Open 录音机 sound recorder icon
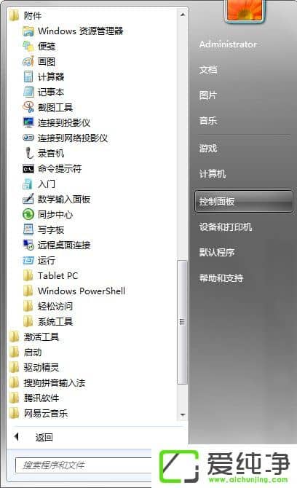This screenshot has width=297, height=488. pos(28,153)
